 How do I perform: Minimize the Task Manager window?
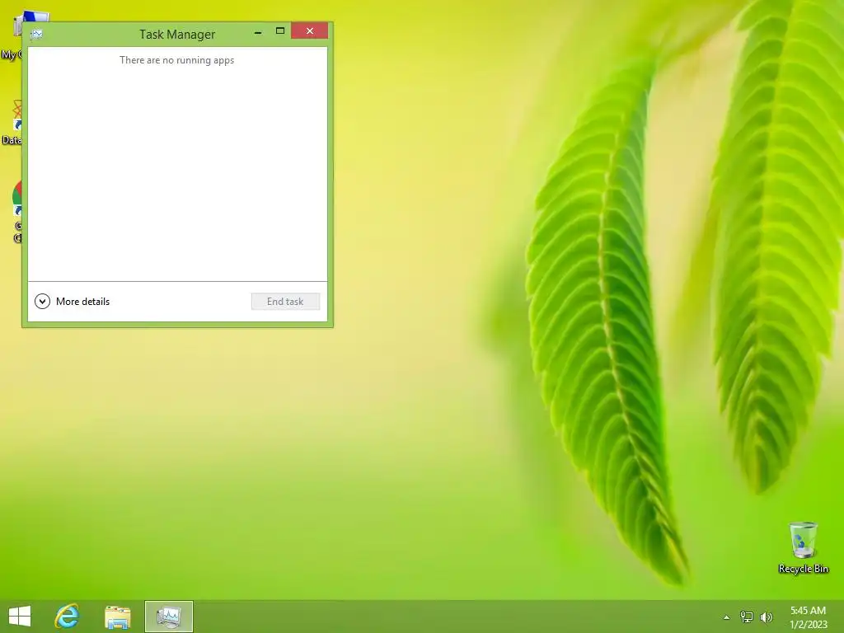point(258,31)
